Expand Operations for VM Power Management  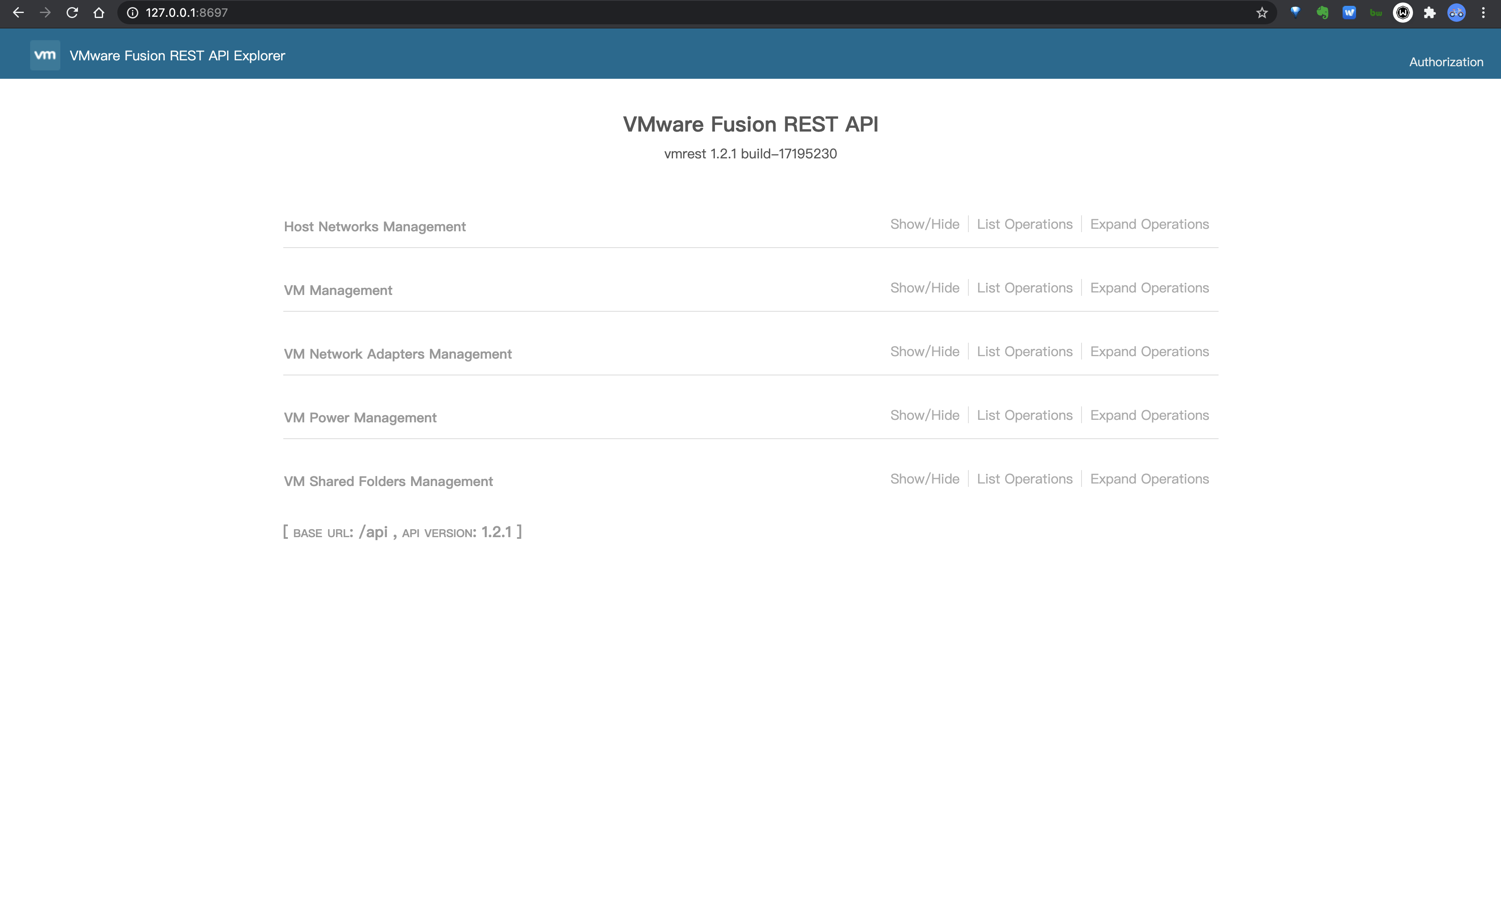[x=1149, y=415]
